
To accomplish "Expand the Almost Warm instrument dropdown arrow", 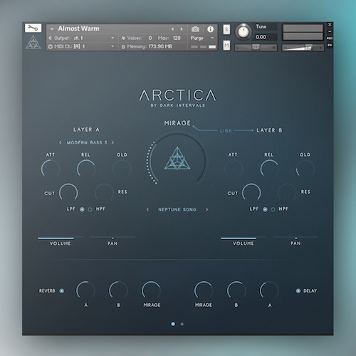I will coord(52,29).
